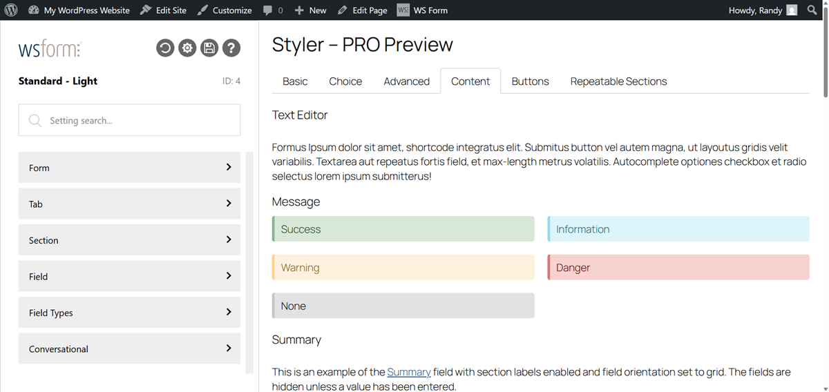Open the admin bar search magnifier icon

click(812, 10)
